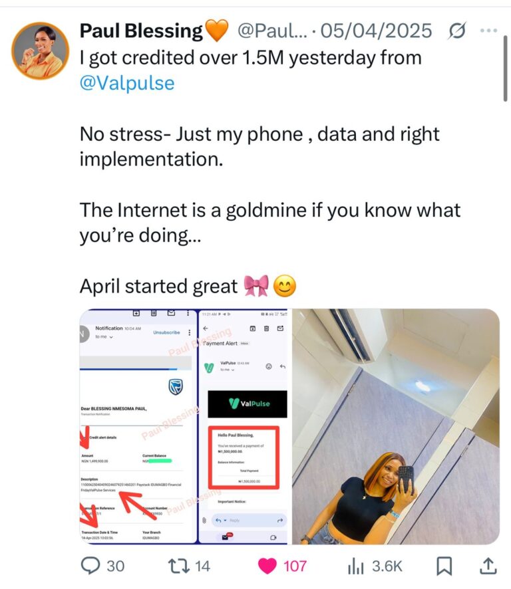The image size is (511, 589).
Task: Open the three-dot more options menu
Action: [x=489, y=30]
